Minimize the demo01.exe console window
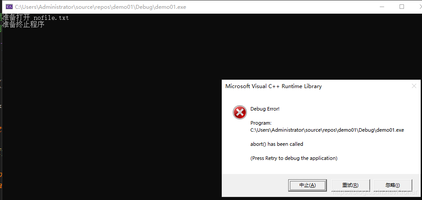The height and width of the screenshot is (200, 422). click(x=383, y=7)
